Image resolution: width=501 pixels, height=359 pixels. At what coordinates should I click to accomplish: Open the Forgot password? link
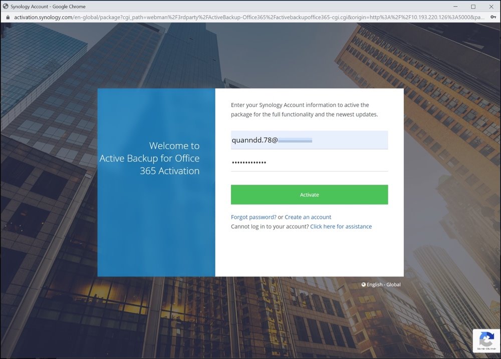pos(254,217)
